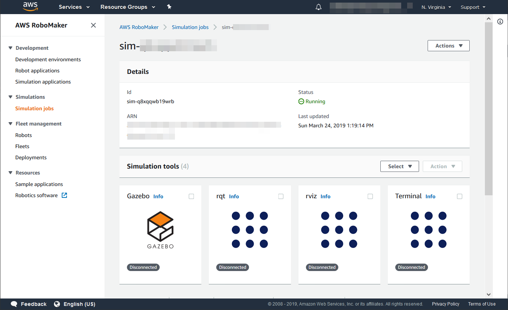Screen dimensions: 508x310
Task: Click the AWS logo icon
Action: pyautogui.click(x=31, y=6)
